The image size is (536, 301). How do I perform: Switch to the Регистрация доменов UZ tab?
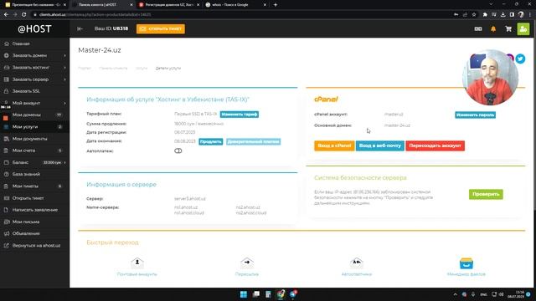coord(169,5)
